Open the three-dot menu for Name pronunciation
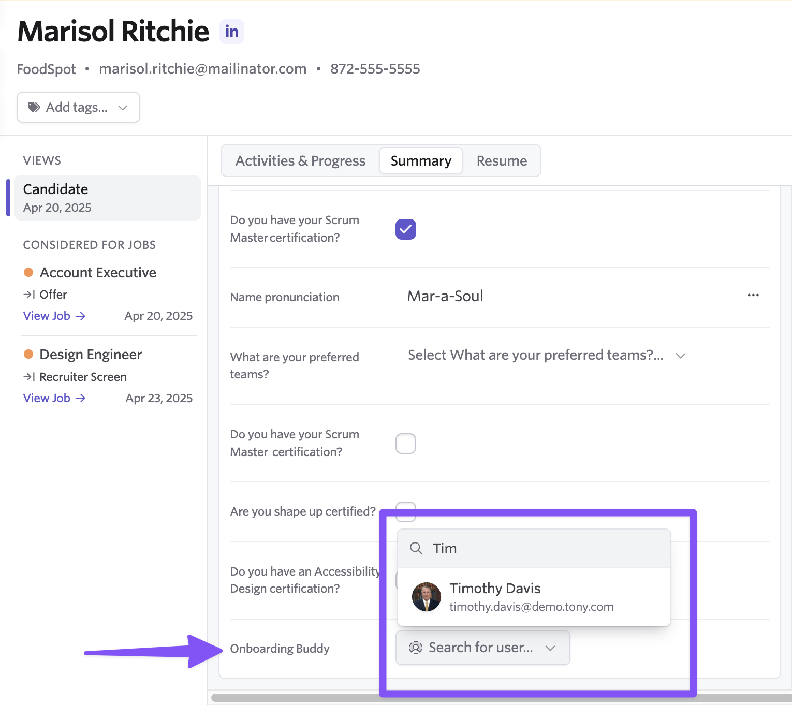 click(753, 295)
